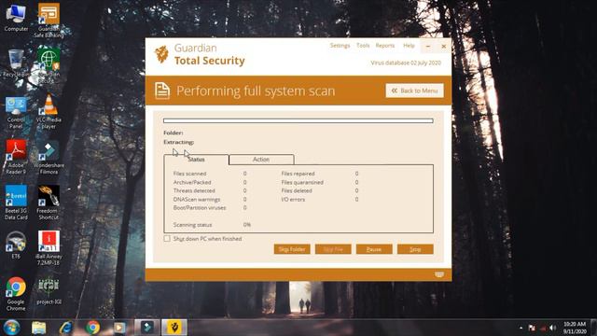
Task: Open the Reports menu
Action: click(x=385, y=46)
